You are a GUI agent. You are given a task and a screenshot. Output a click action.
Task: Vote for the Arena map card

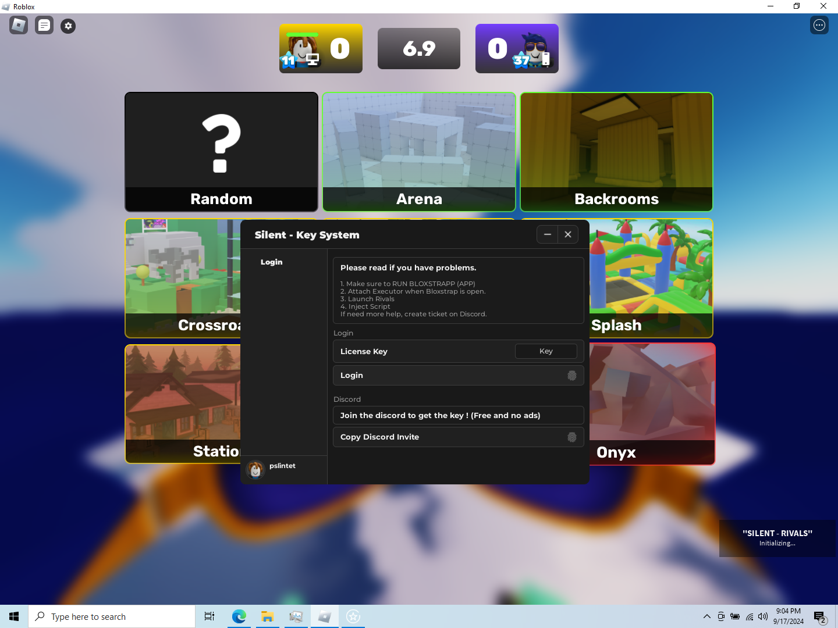coord(419,152)
